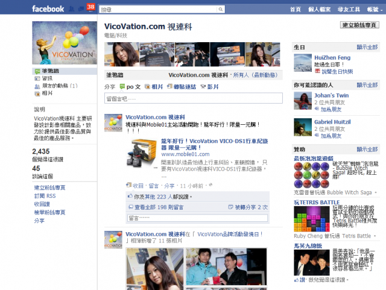The width and height of the screenshot is (386, 290).
Task: Open dashcam product thumbnail in post
Action: coord(142,153)
